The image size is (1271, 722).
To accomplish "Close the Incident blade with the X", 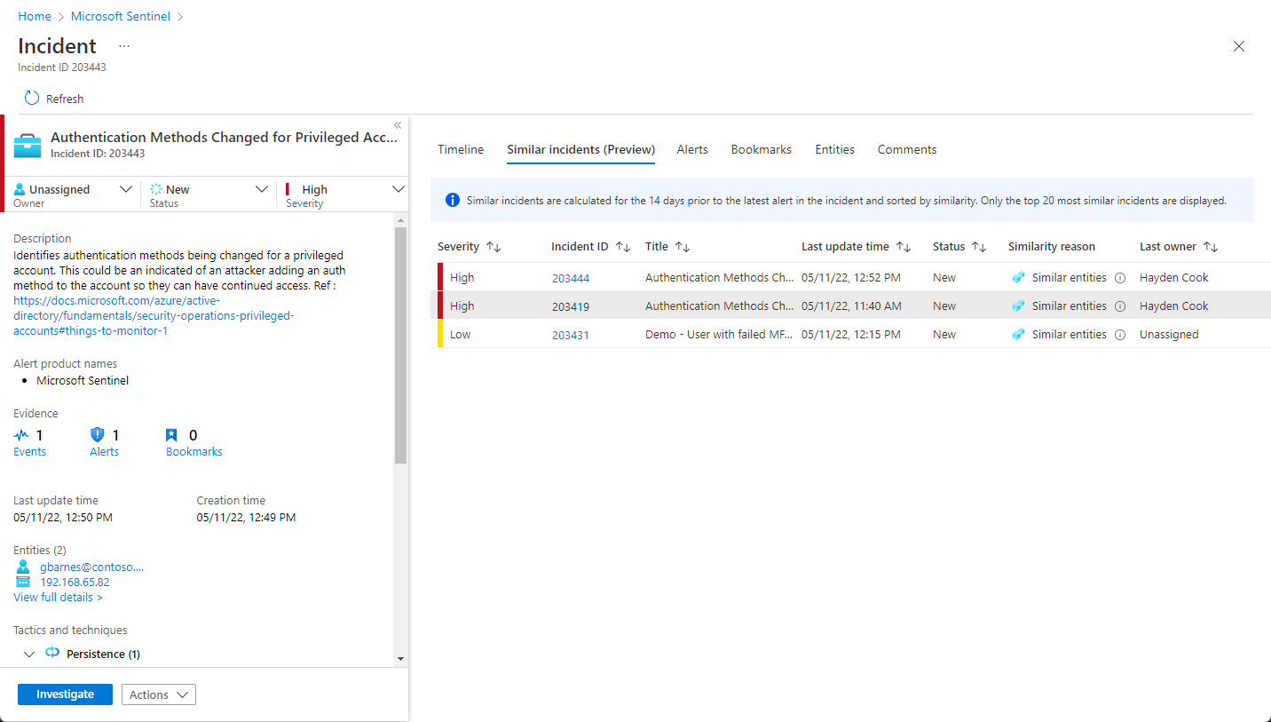I will (1239, 46).
